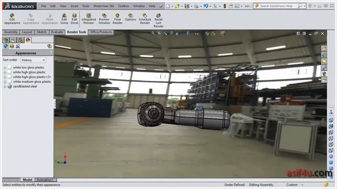Open the File Explorer task pane tab
The height and width of the screenshot is (189, 337).
click(x=324, y=61)
